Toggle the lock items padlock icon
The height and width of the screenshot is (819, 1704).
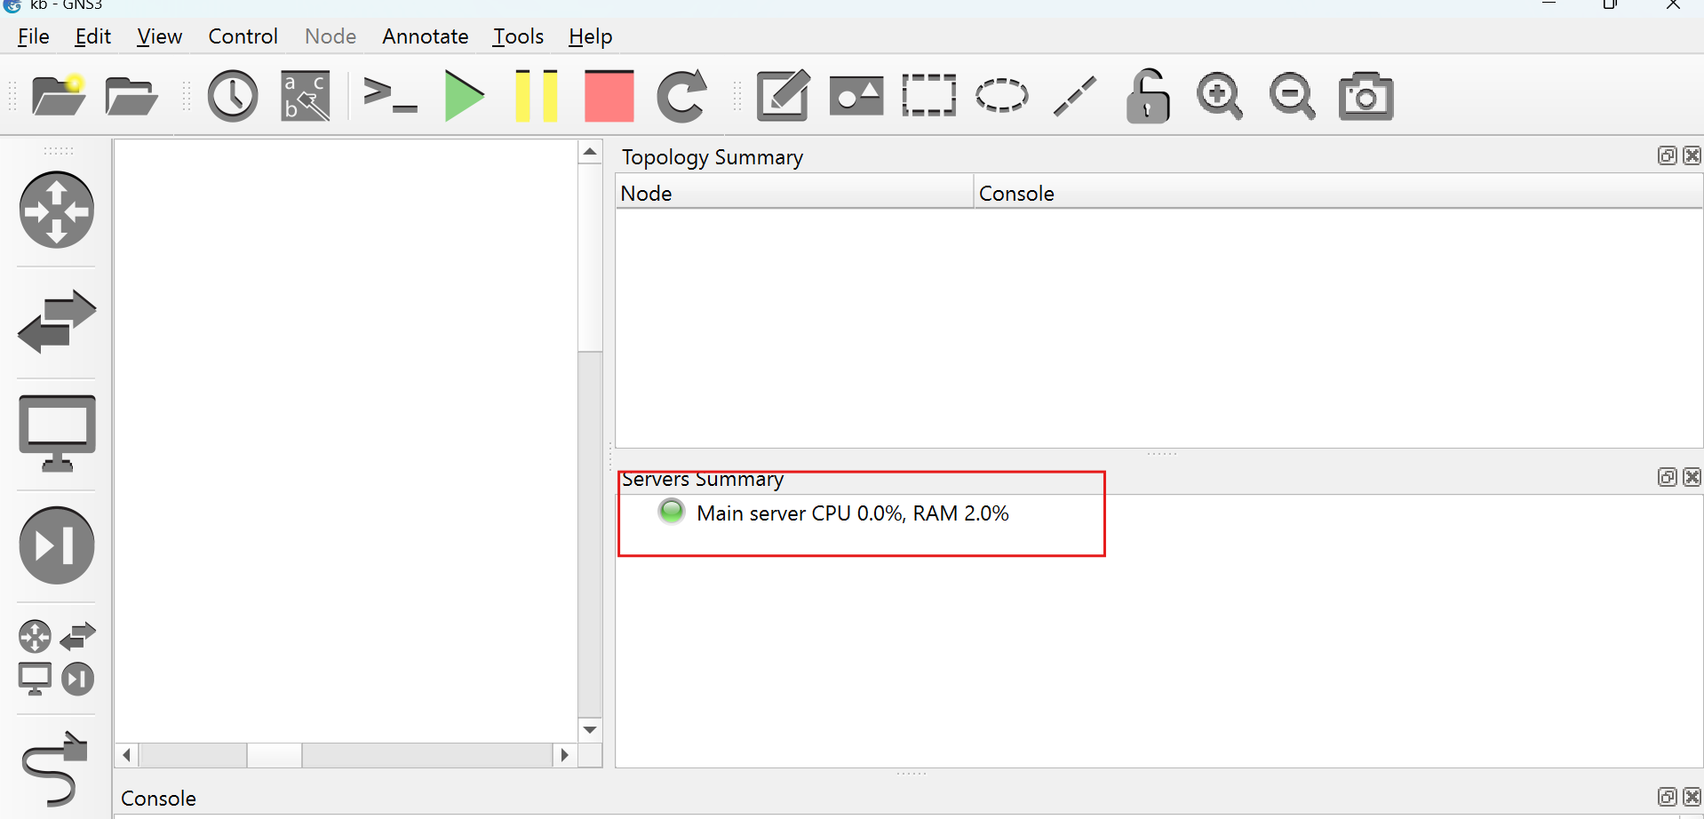(x=1147, y=96)
